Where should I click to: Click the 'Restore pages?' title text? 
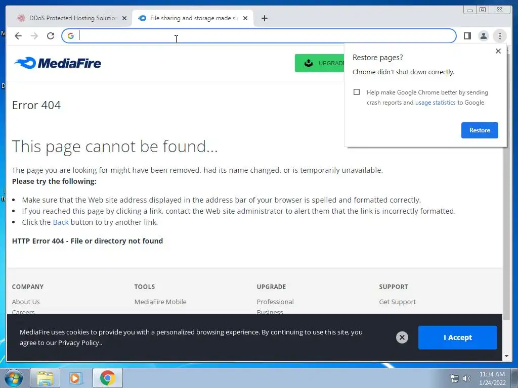[x=377, y=58]
